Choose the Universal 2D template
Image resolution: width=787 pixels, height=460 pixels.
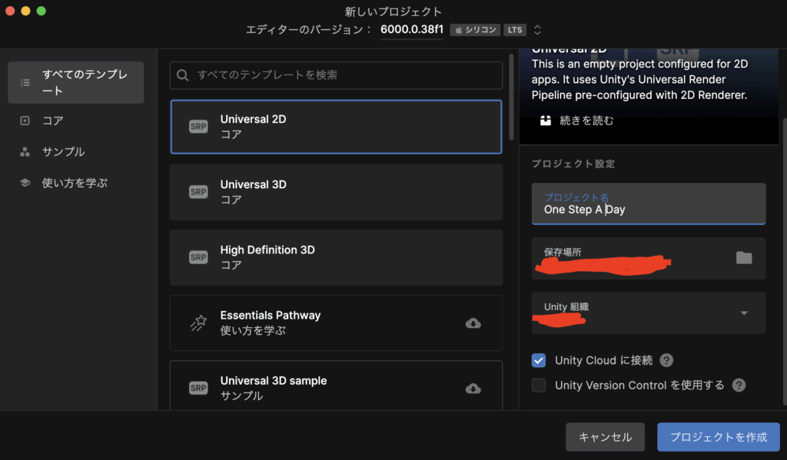pos(337,127)
